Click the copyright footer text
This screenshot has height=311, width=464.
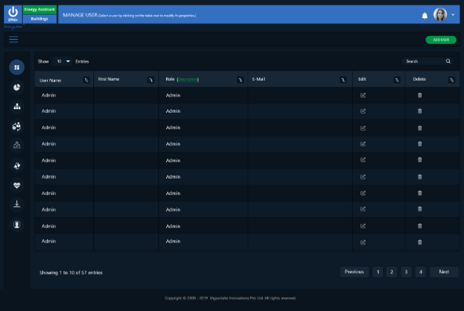point(230,298)
